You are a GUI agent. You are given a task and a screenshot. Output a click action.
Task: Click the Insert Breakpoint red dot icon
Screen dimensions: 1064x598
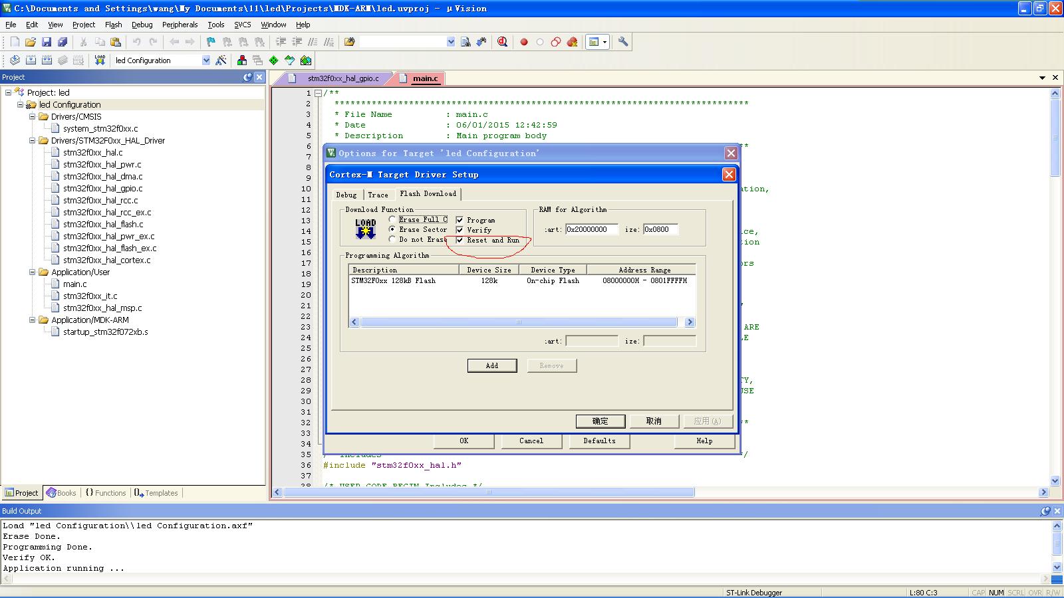coord(524,42)
